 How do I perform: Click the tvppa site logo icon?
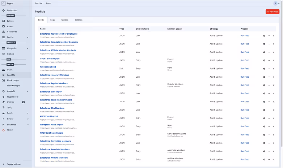pyautogui.click(x=3, y=3)
